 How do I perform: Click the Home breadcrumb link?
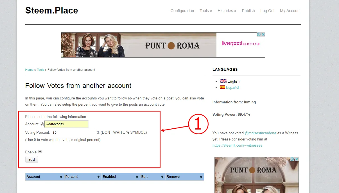tap(29, 70)
